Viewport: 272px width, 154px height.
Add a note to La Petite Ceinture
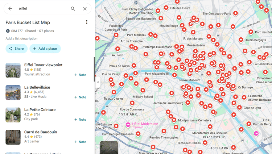(x=80, y=120)
